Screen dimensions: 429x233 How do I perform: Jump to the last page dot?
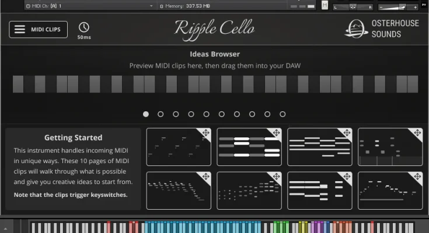click(x=282, y=114)
